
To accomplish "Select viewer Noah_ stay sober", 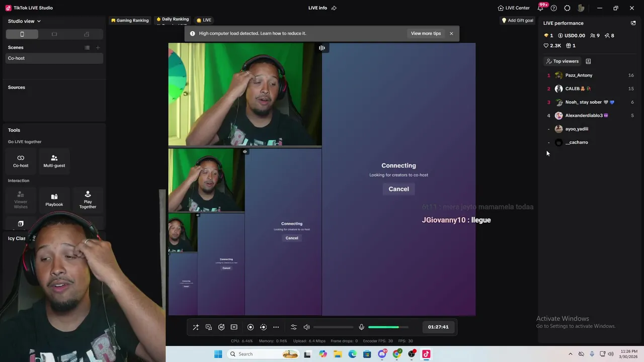I will tap(590, 102).
